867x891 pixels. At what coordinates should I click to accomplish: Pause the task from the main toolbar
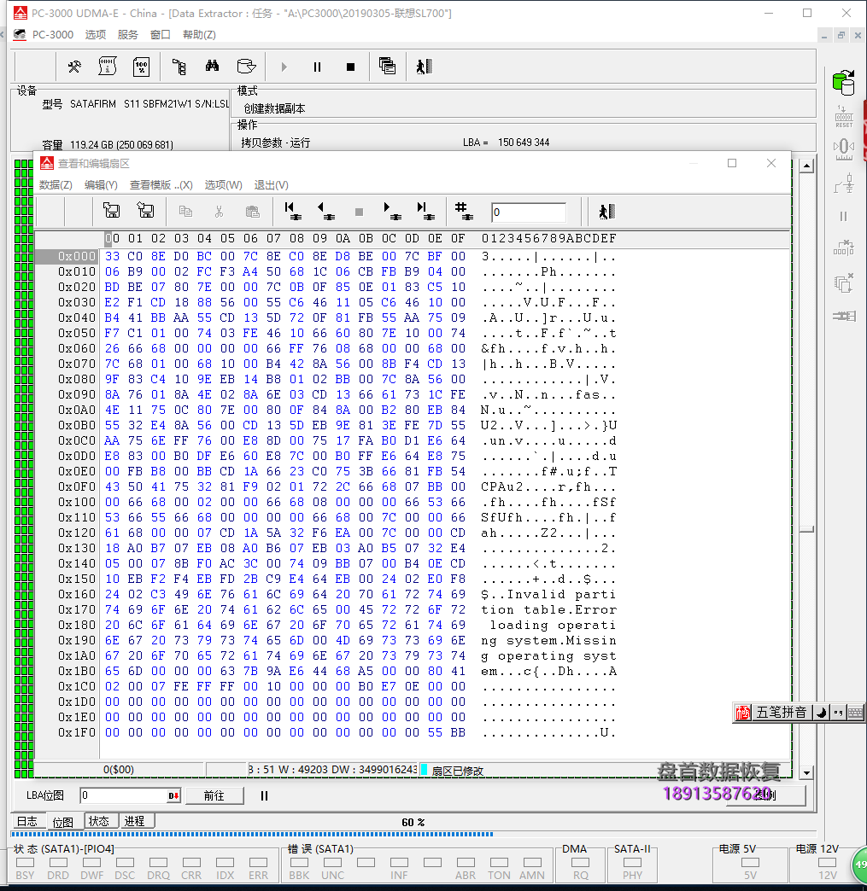click(x=318, y=67)
